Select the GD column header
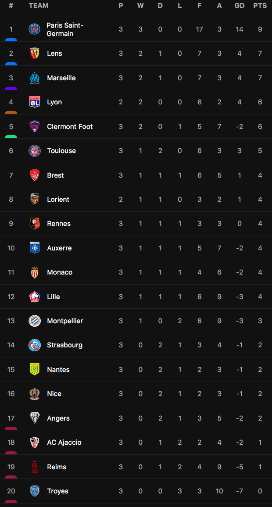Screen dimensions: 272x507 240,6
